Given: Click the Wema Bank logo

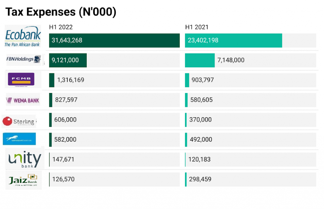Looking at the screenshot, I should 23,101.
